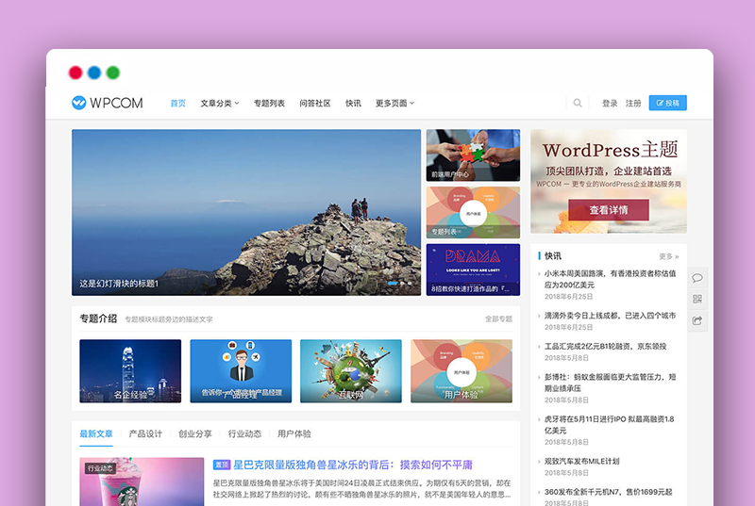Open the search magnifier icon
This screenshot has width=755, height=506.
pos(578,103)
